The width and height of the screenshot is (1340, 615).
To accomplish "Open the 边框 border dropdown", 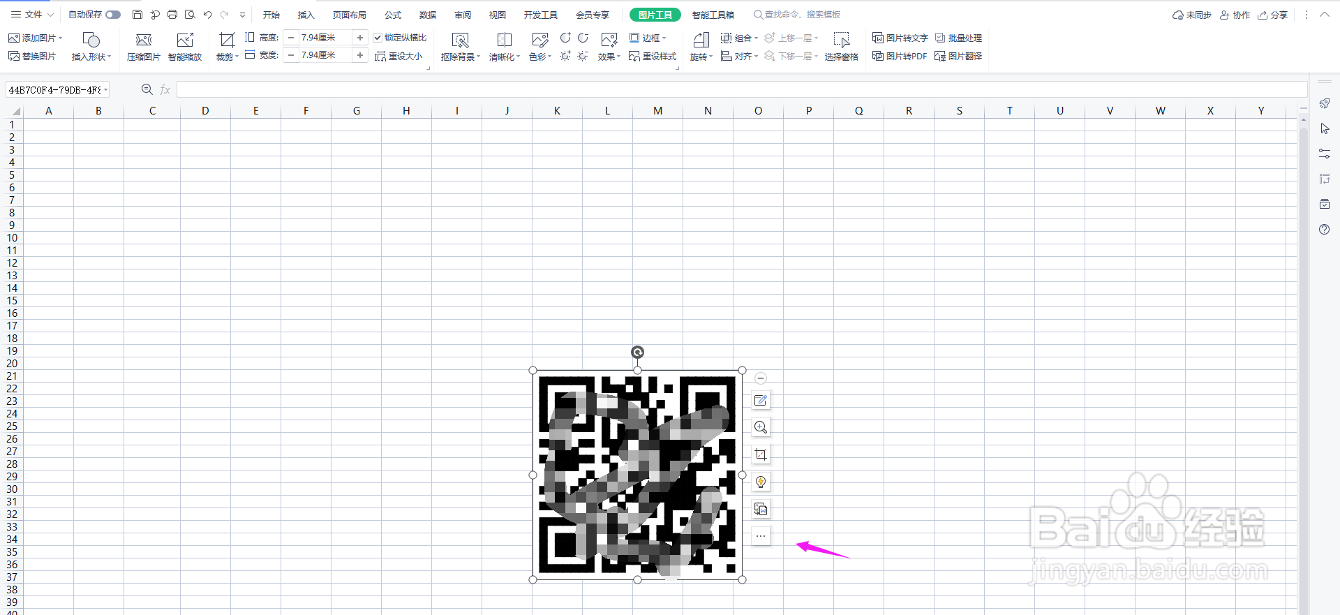I will pyautogui.click(x=648, y=38).
